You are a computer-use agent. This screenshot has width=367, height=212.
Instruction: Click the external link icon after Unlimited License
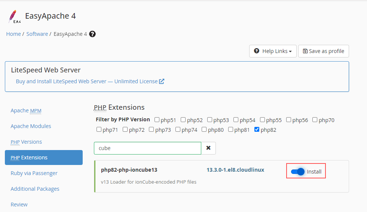162,81
